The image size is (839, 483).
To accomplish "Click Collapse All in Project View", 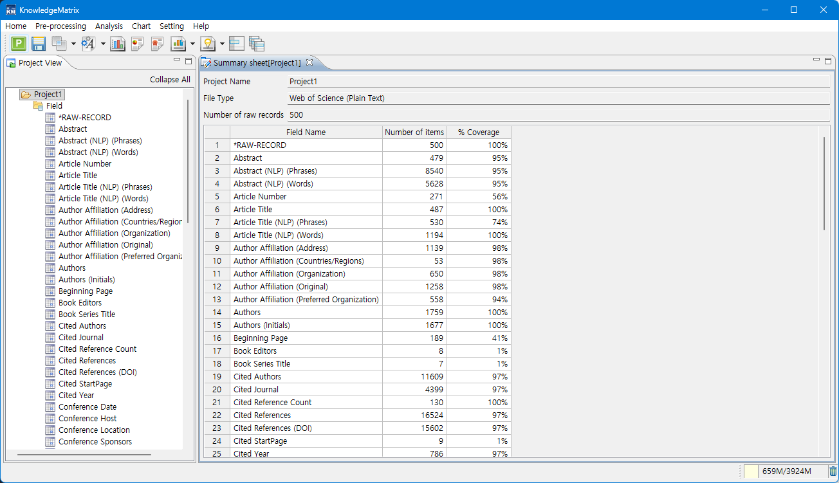I will pyautogui.click(x=170, y=80).
